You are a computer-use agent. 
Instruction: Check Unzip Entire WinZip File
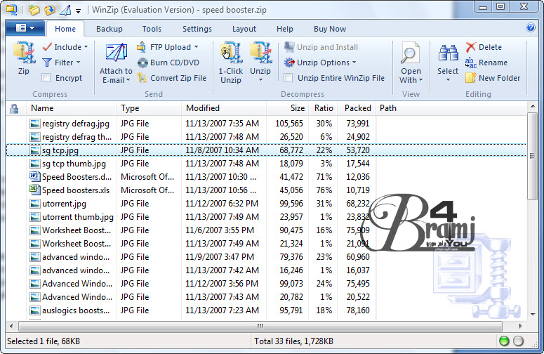pos(288,78)
